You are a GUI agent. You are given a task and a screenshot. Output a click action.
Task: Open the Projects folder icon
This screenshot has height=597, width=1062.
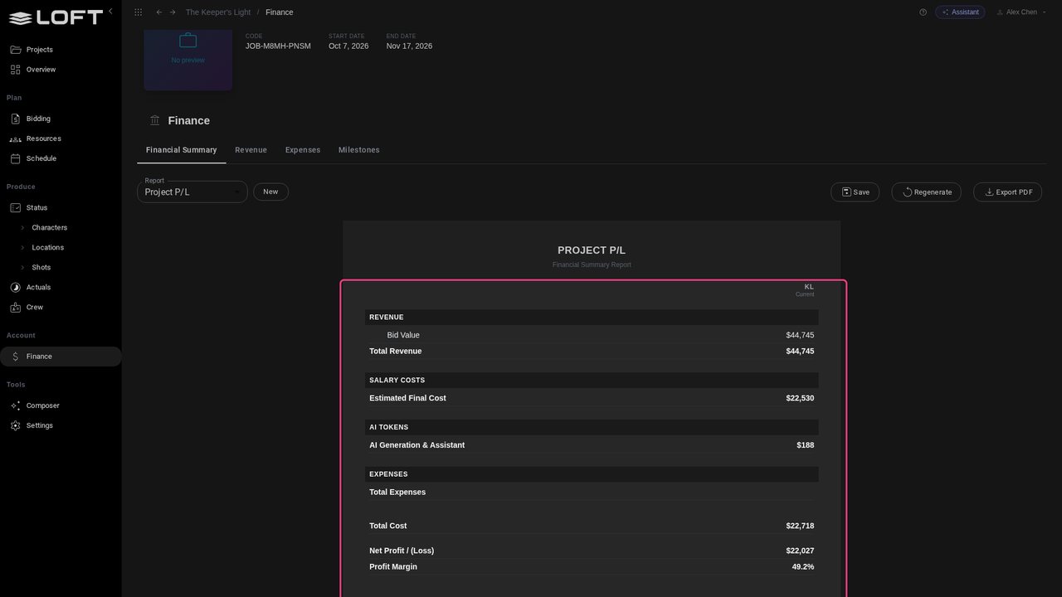pyautogui.click(x=16, y=50)
